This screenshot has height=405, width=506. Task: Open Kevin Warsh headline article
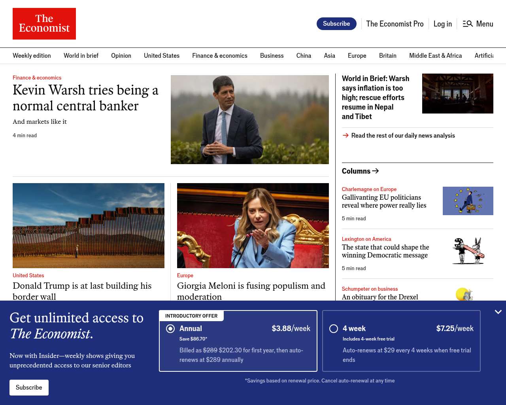pos(85,98)
